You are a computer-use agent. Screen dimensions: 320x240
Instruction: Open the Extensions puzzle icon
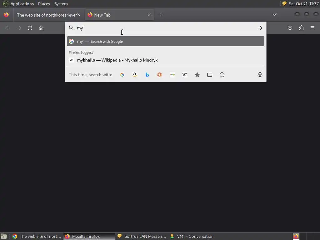[x=301, y=28]
